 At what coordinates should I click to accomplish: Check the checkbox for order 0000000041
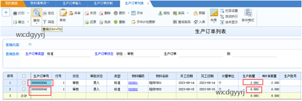[x=24, y=83]
